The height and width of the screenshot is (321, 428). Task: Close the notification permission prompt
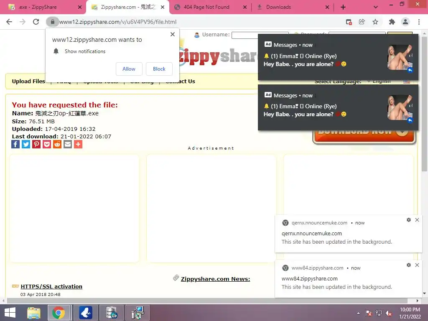point(173,34)
